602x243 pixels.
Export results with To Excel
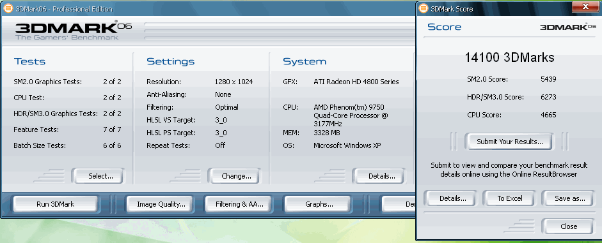509,198
